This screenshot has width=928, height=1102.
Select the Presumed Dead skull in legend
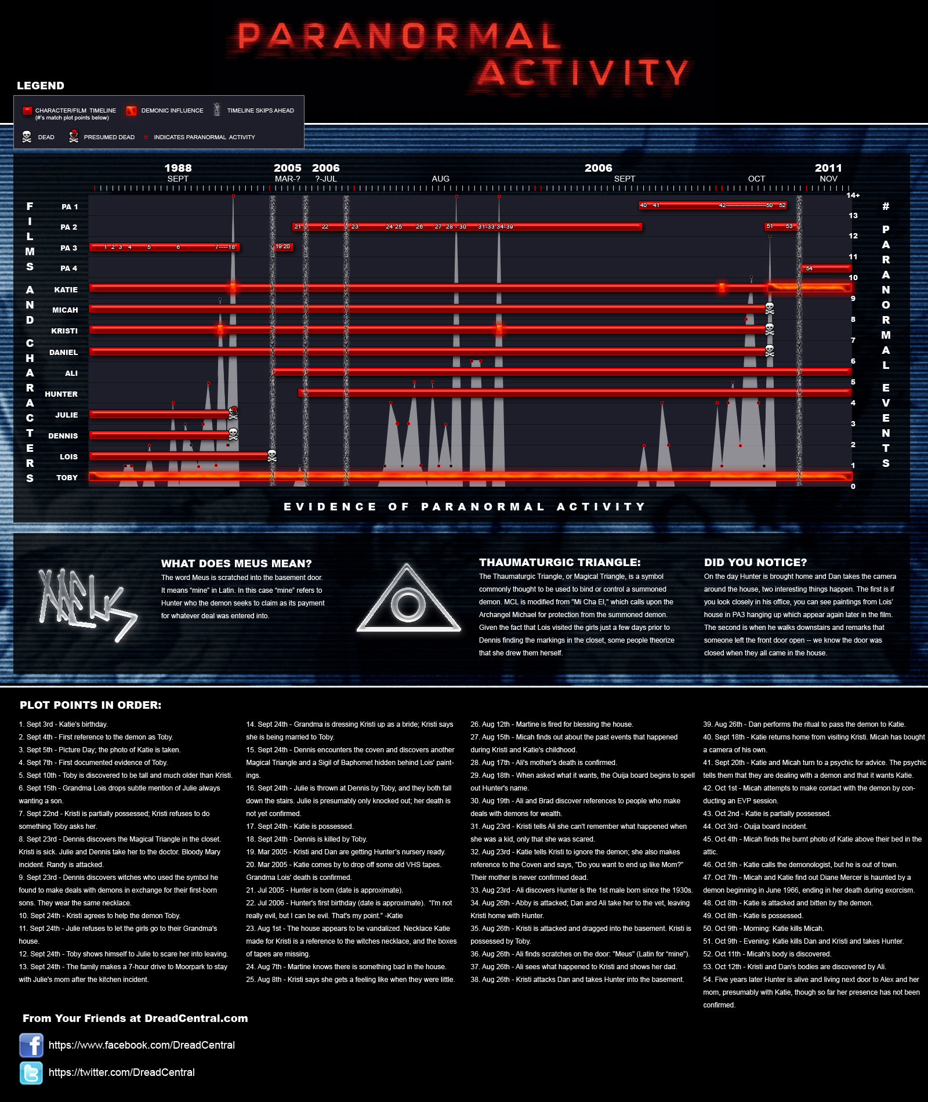coord(74,137)
